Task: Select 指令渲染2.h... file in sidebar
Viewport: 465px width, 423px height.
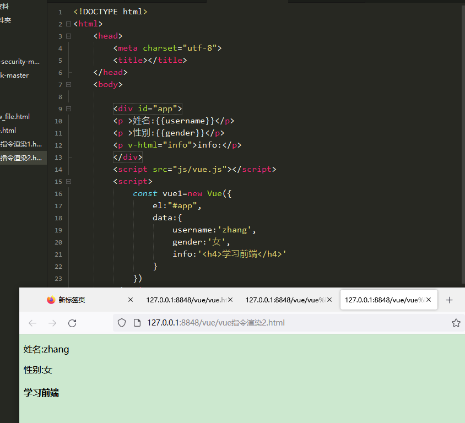Action: (x=21, y=158)
